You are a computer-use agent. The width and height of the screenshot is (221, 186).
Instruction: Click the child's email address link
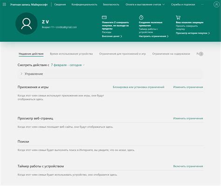(x=66, y=27)
